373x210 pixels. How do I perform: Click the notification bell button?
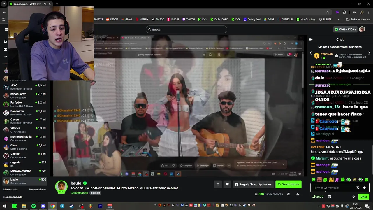[218, 184]
